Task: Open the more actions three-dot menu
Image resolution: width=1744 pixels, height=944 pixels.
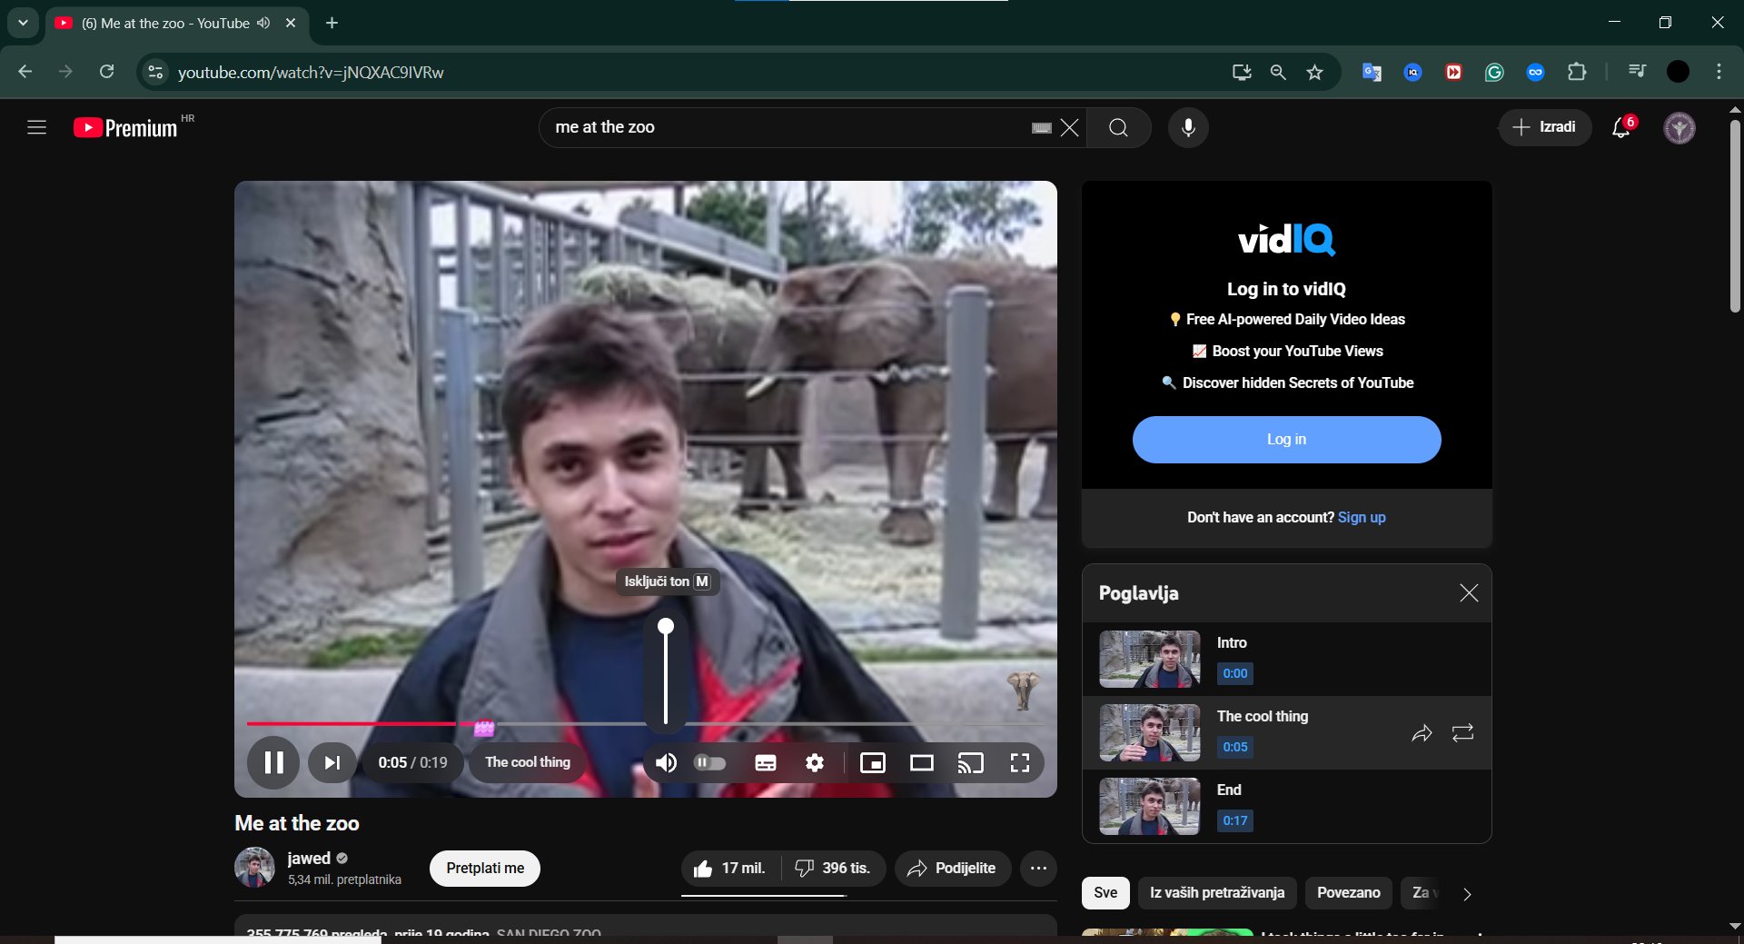Action: (1038, 869)
